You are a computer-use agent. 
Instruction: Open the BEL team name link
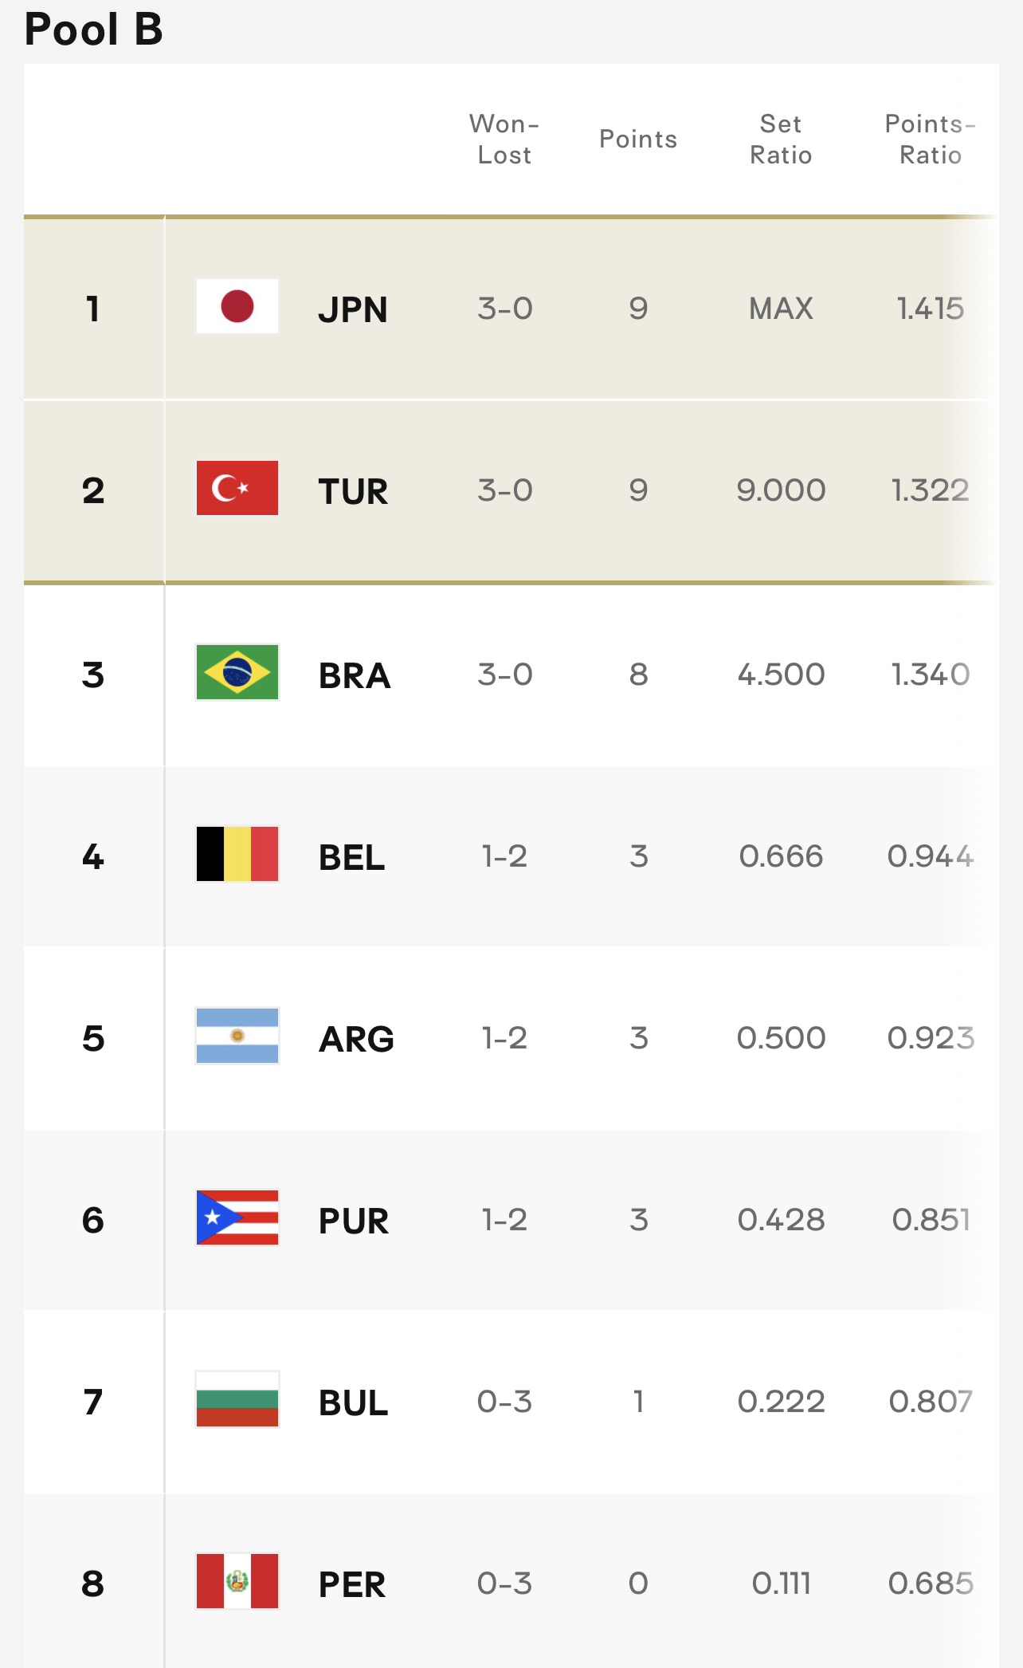(351, 857)
